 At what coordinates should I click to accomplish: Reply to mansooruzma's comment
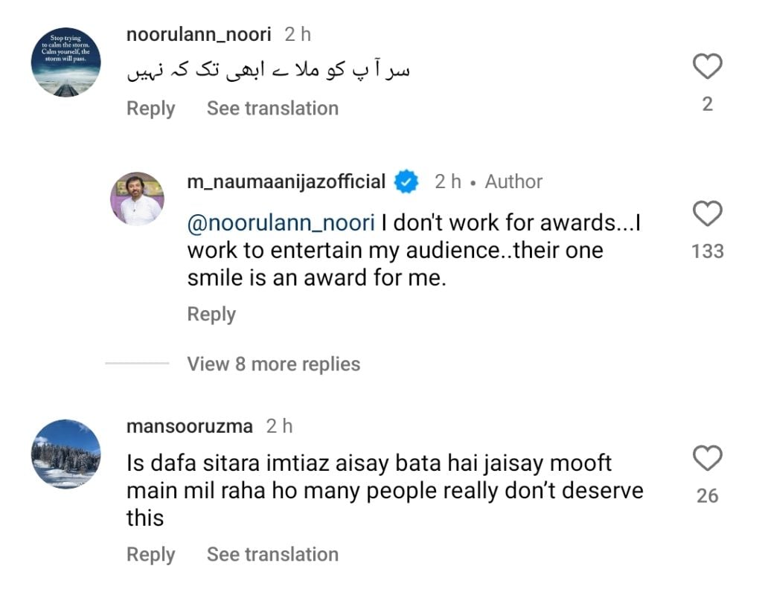(x=150, y=555)
